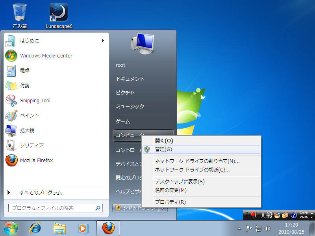Open the Lunascape6 desktop shortcut
Screen dimensions: 315x236
pos(59,16)
